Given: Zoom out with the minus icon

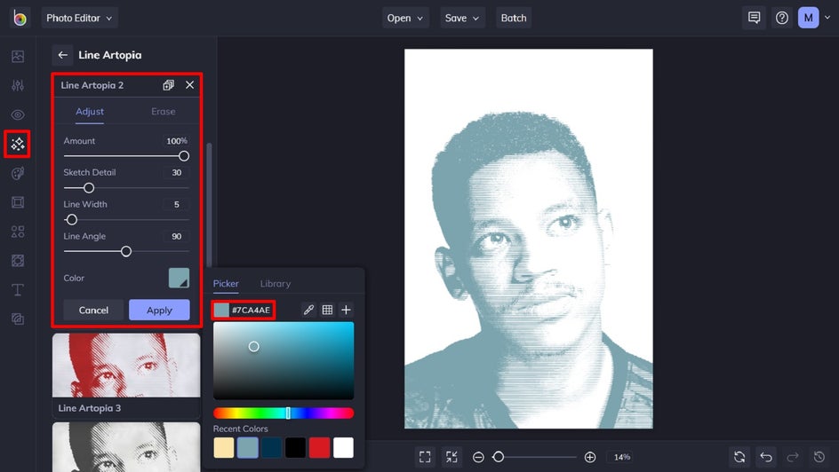Looking at the screenshot, I should [478, 457].
